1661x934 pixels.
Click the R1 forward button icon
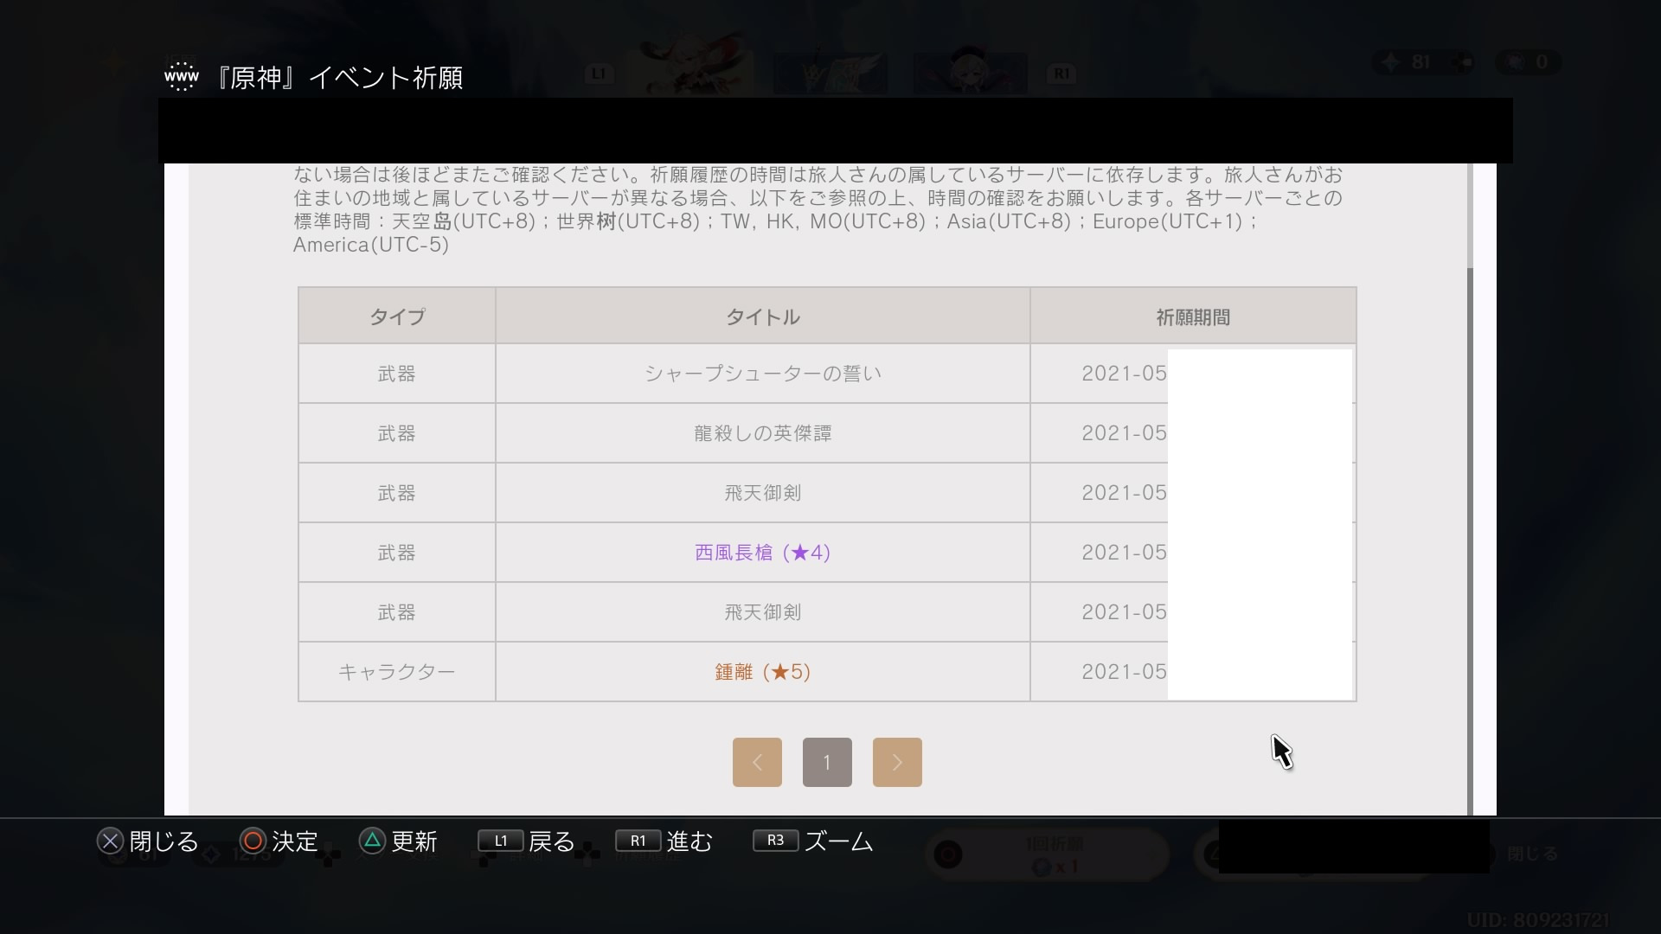tap(638, 841)
